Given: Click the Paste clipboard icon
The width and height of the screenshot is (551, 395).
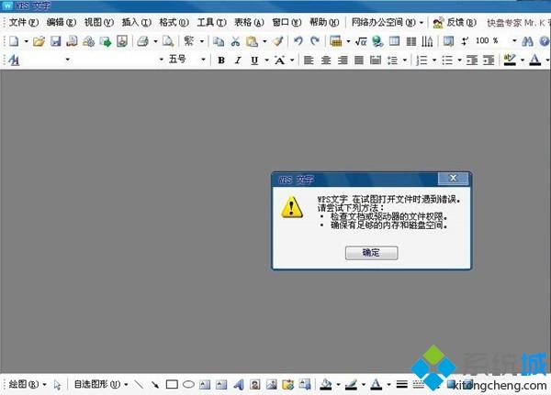Looking at the screenshot, I should 252,41.
